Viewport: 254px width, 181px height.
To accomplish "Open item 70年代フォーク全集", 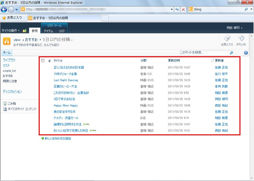I will pyautogui.click(x=65, y=74).
